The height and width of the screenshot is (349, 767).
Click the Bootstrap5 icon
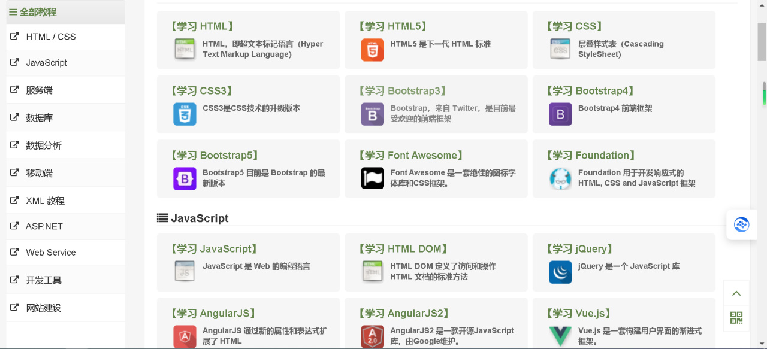185,178
